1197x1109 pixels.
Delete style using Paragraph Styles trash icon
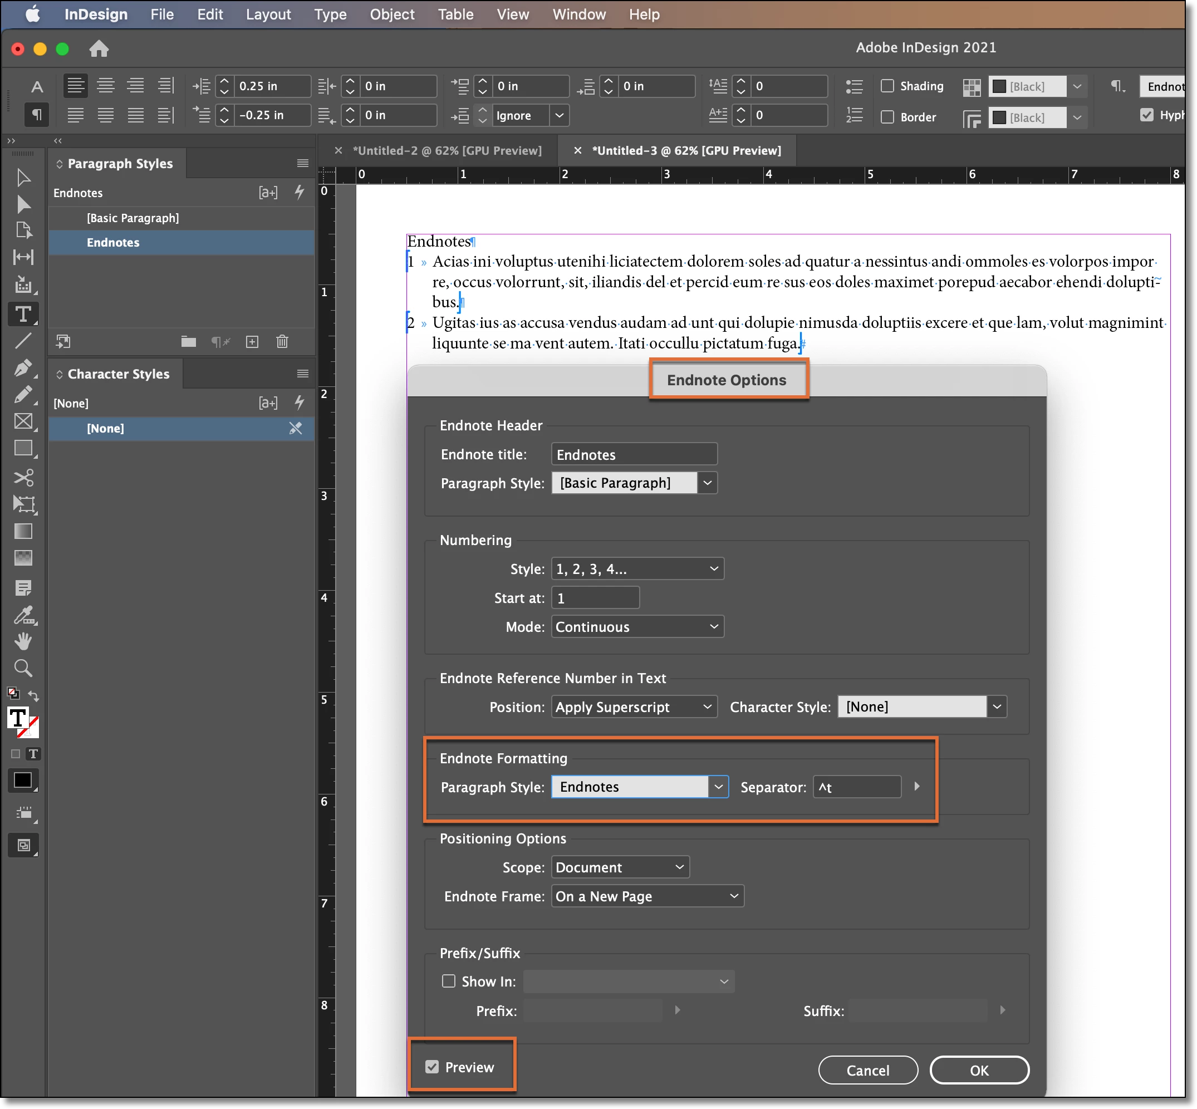(x=282, y=341)
